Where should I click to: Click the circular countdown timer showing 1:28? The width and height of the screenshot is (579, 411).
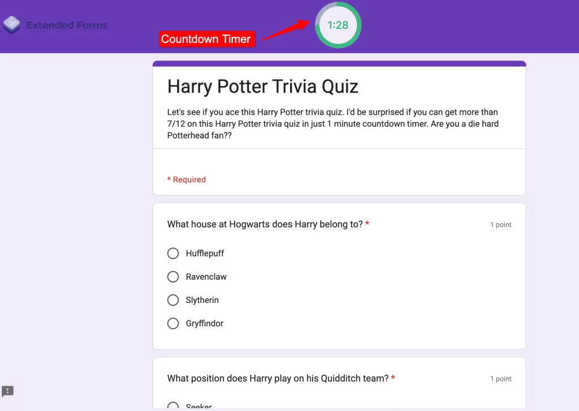[338, 25]
